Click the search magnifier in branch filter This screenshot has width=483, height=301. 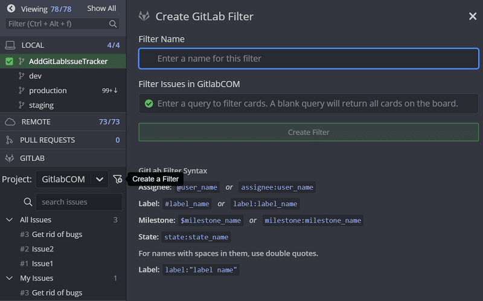pos(113,24)
